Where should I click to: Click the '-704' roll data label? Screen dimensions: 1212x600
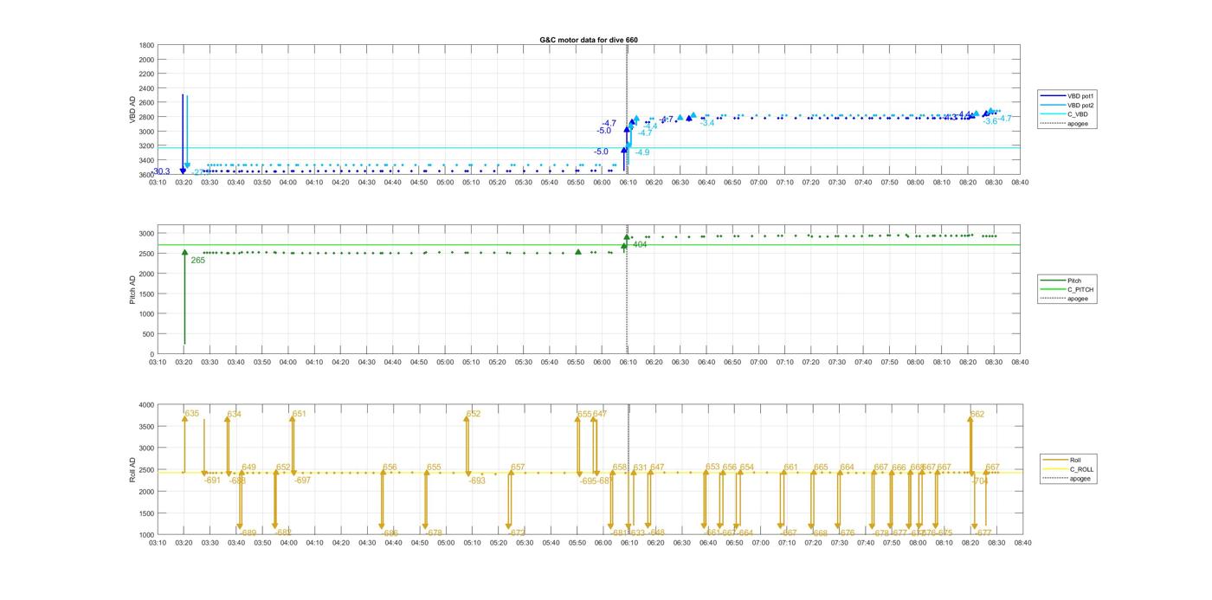981,481
